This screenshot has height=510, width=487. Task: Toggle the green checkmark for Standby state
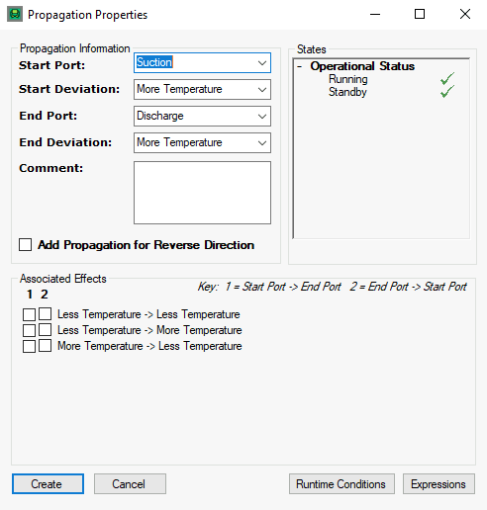tap(447, 92)
